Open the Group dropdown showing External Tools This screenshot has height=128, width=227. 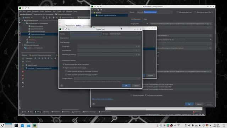[125, 34]
